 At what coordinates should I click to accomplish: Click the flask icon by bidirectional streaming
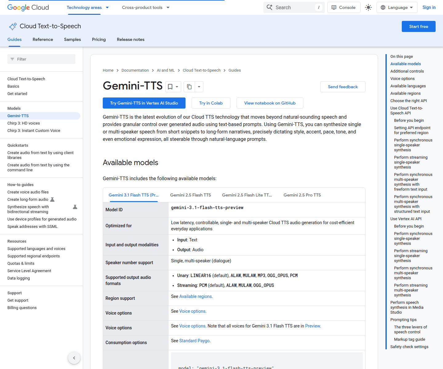click(x=75, y=207)
